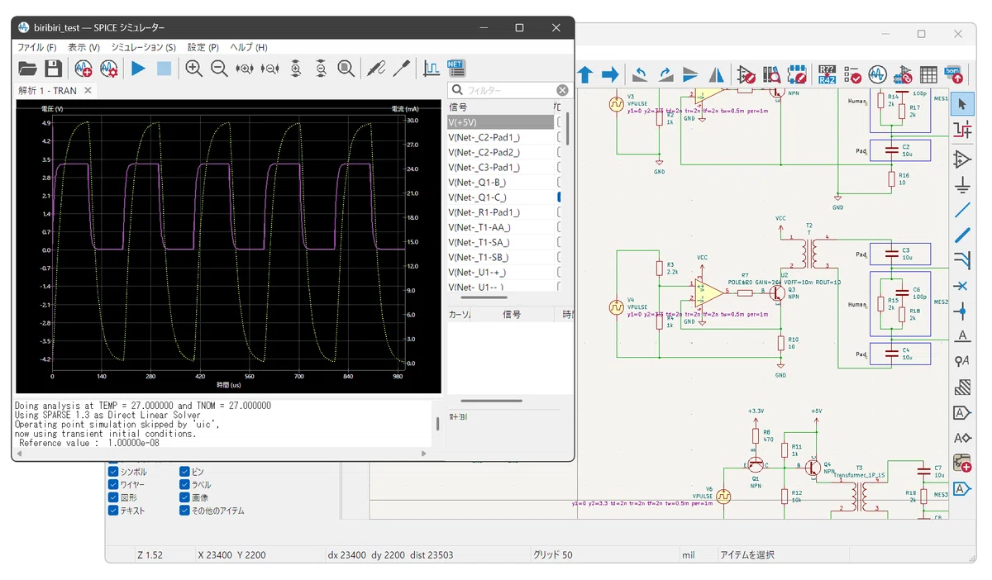Image resolution: width=992 pixels, height=580 pixels.
Task: Open the simulation analysis settings icon
Action: coord(109,69)
